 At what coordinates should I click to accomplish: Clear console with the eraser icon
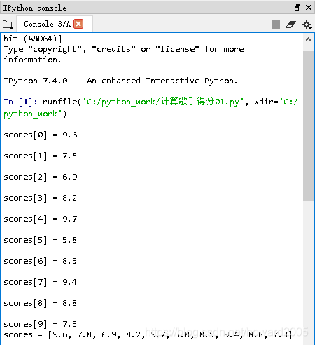click(x=290, y=25)
